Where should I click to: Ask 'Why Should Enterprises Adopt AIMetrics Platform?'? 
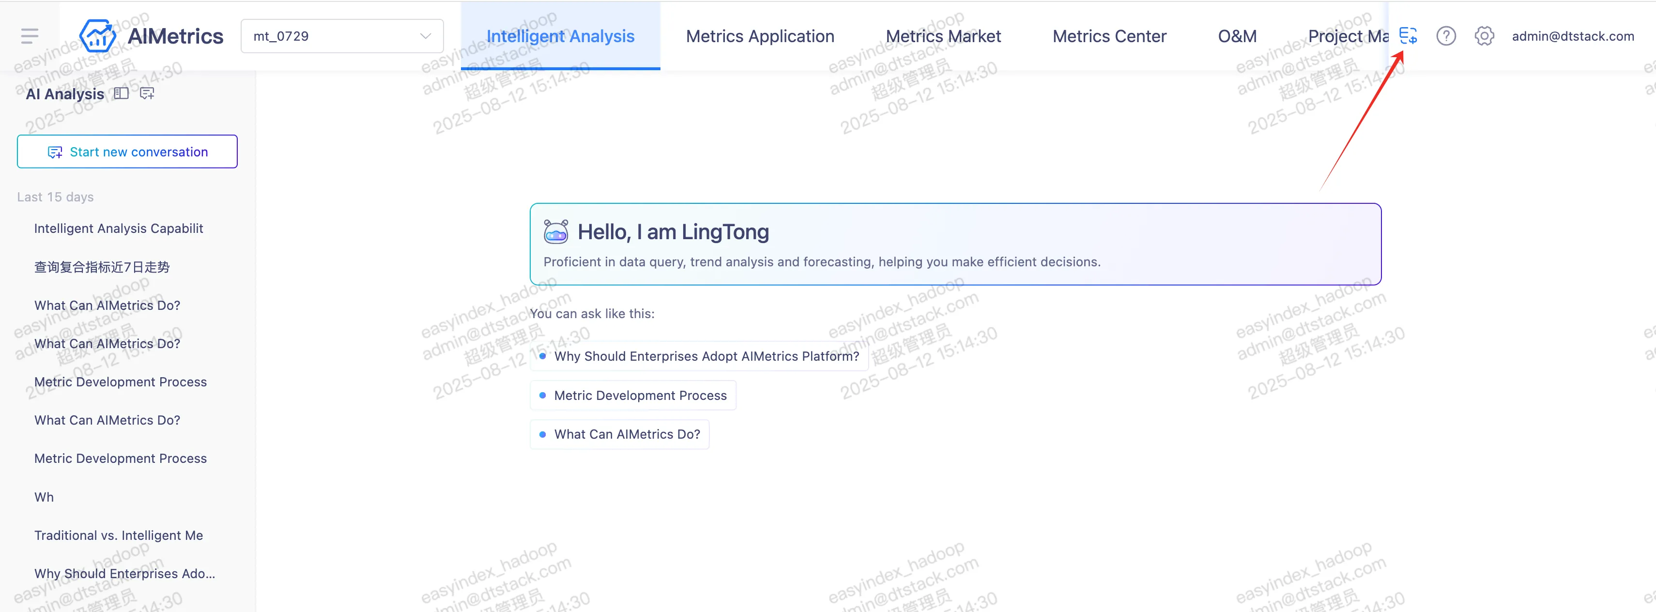(x=706, y=356)
